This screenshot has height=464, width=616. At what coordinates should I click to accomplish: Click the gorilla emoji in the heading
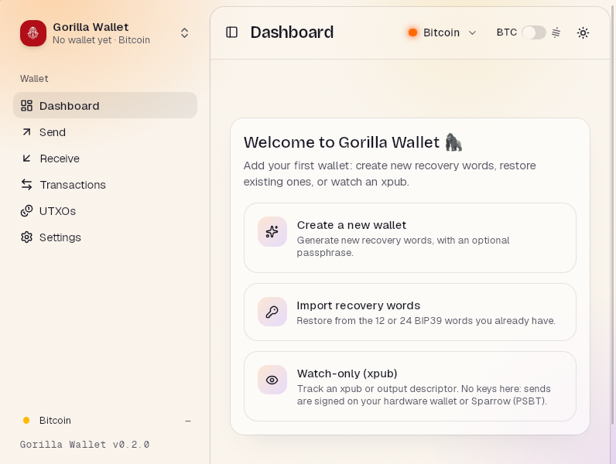pos(453,142)
